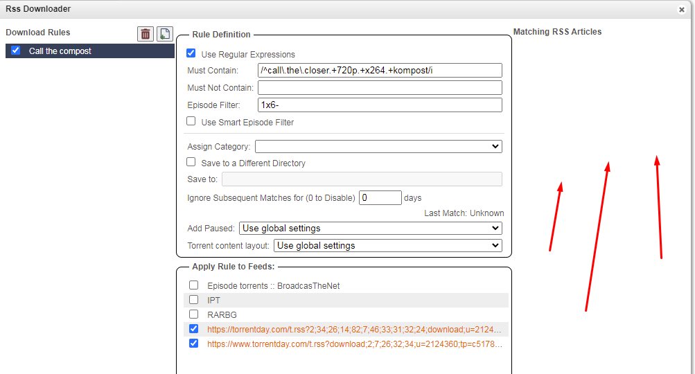Click the https://www.torrentday.com feed URL text
The image size is (695, 374).
coord(355,344)
